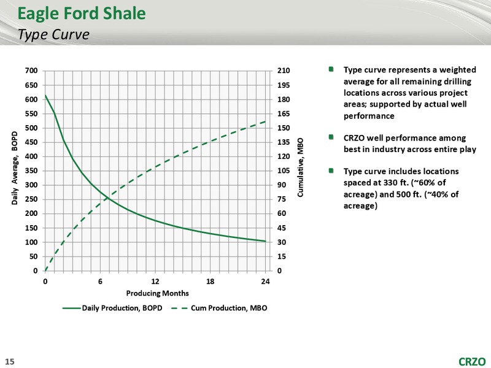
Task: Click x-axis month label 18
Action: pos(210,282)
